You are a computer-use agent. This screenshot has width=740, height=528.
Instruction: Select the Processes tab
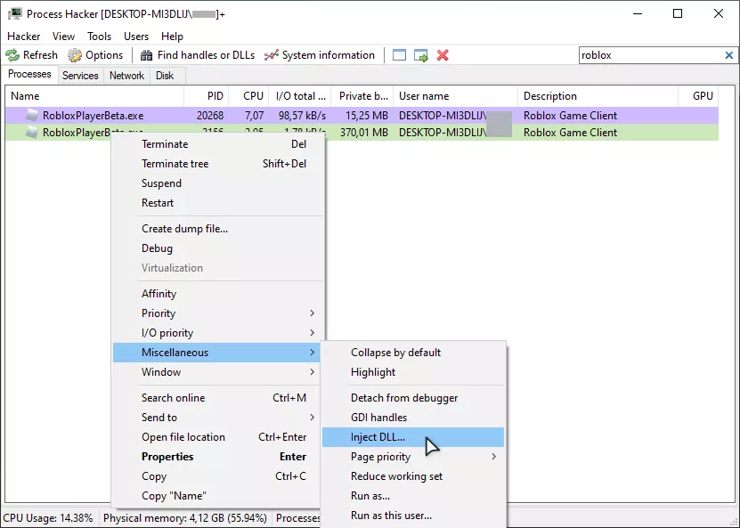coord(29,74)
